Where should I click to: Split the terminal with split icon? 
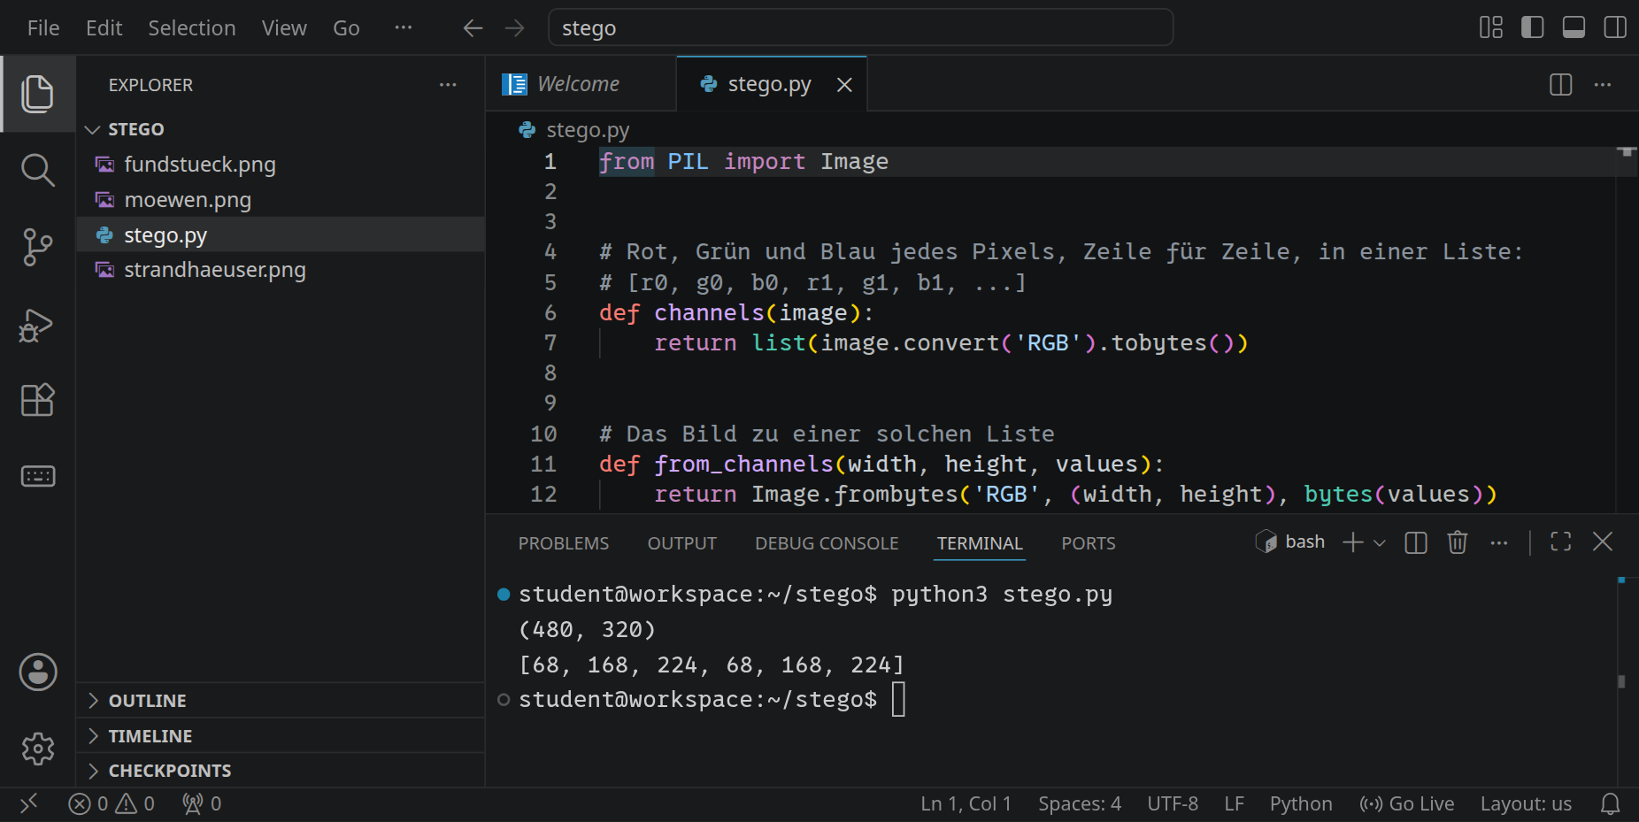1416,542
